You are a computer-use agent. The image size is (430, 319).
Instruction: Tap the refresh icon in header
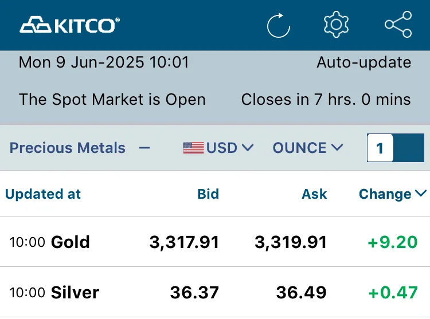click(x=278, y=25)
